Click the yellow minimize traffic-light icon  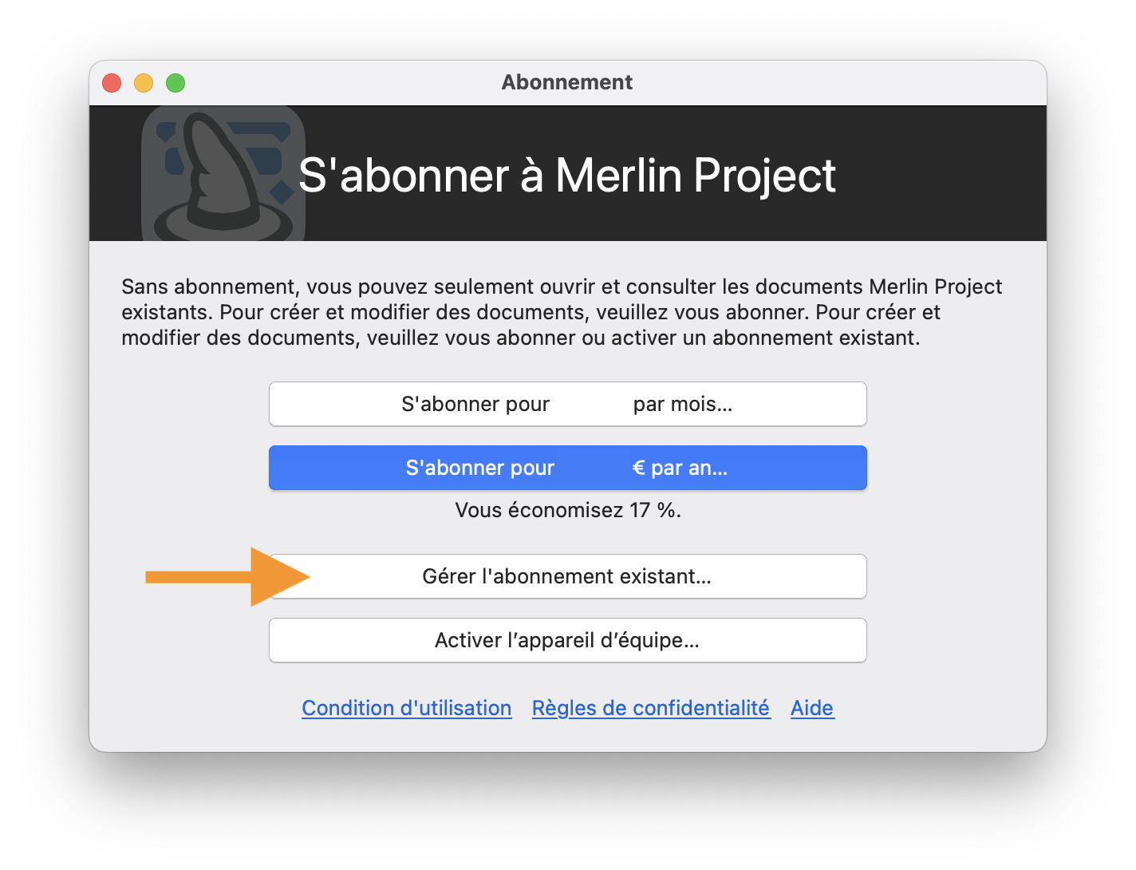tap(143, 82)
